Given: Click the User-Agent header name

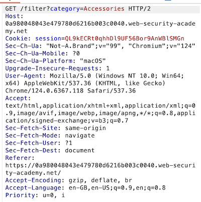Looking at the screenshot, I should 24,76.
